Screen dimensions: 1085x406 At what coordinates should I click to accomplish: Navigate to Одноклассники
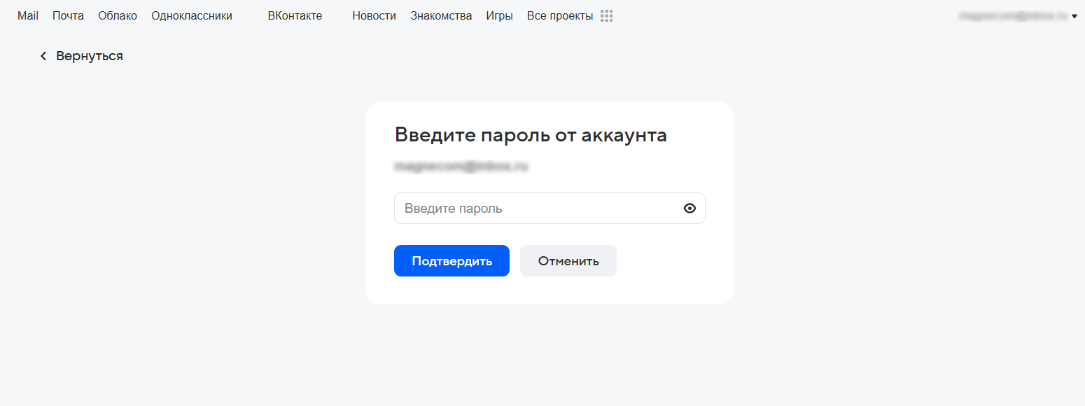point(192,16)
